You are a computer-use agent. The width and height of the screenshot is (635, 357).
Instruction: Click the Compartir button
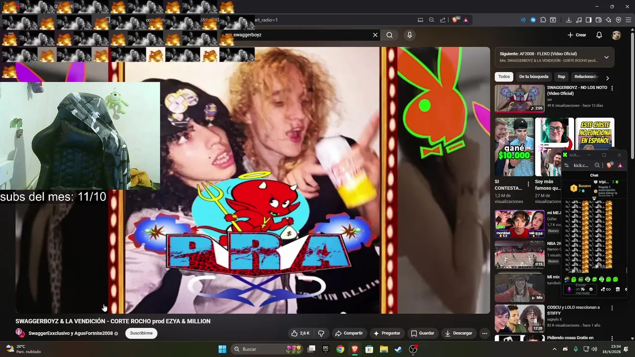[349, 333]
